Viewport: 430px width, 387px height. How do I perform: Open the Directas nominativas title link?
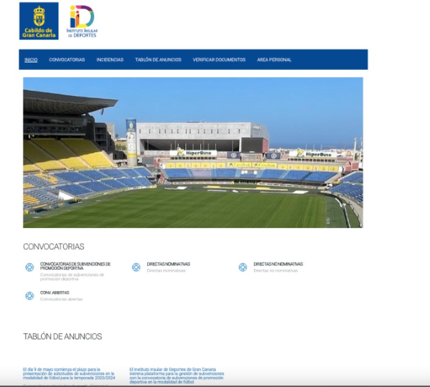(168, 264)
